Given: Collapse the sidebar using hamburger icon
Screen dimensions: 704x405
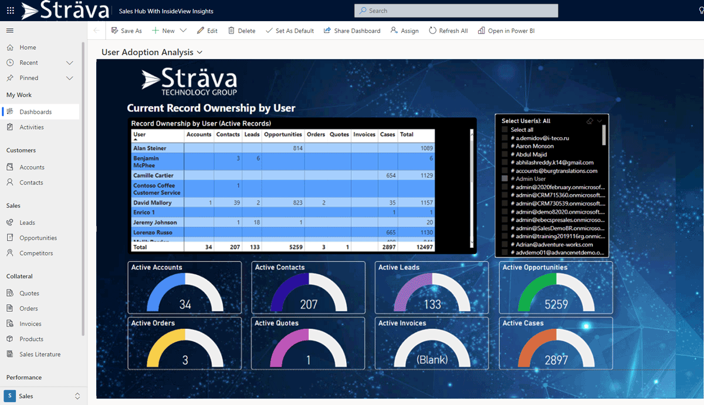Looking at the screenshot, I should pyautogui.click(x=10, y=30).
